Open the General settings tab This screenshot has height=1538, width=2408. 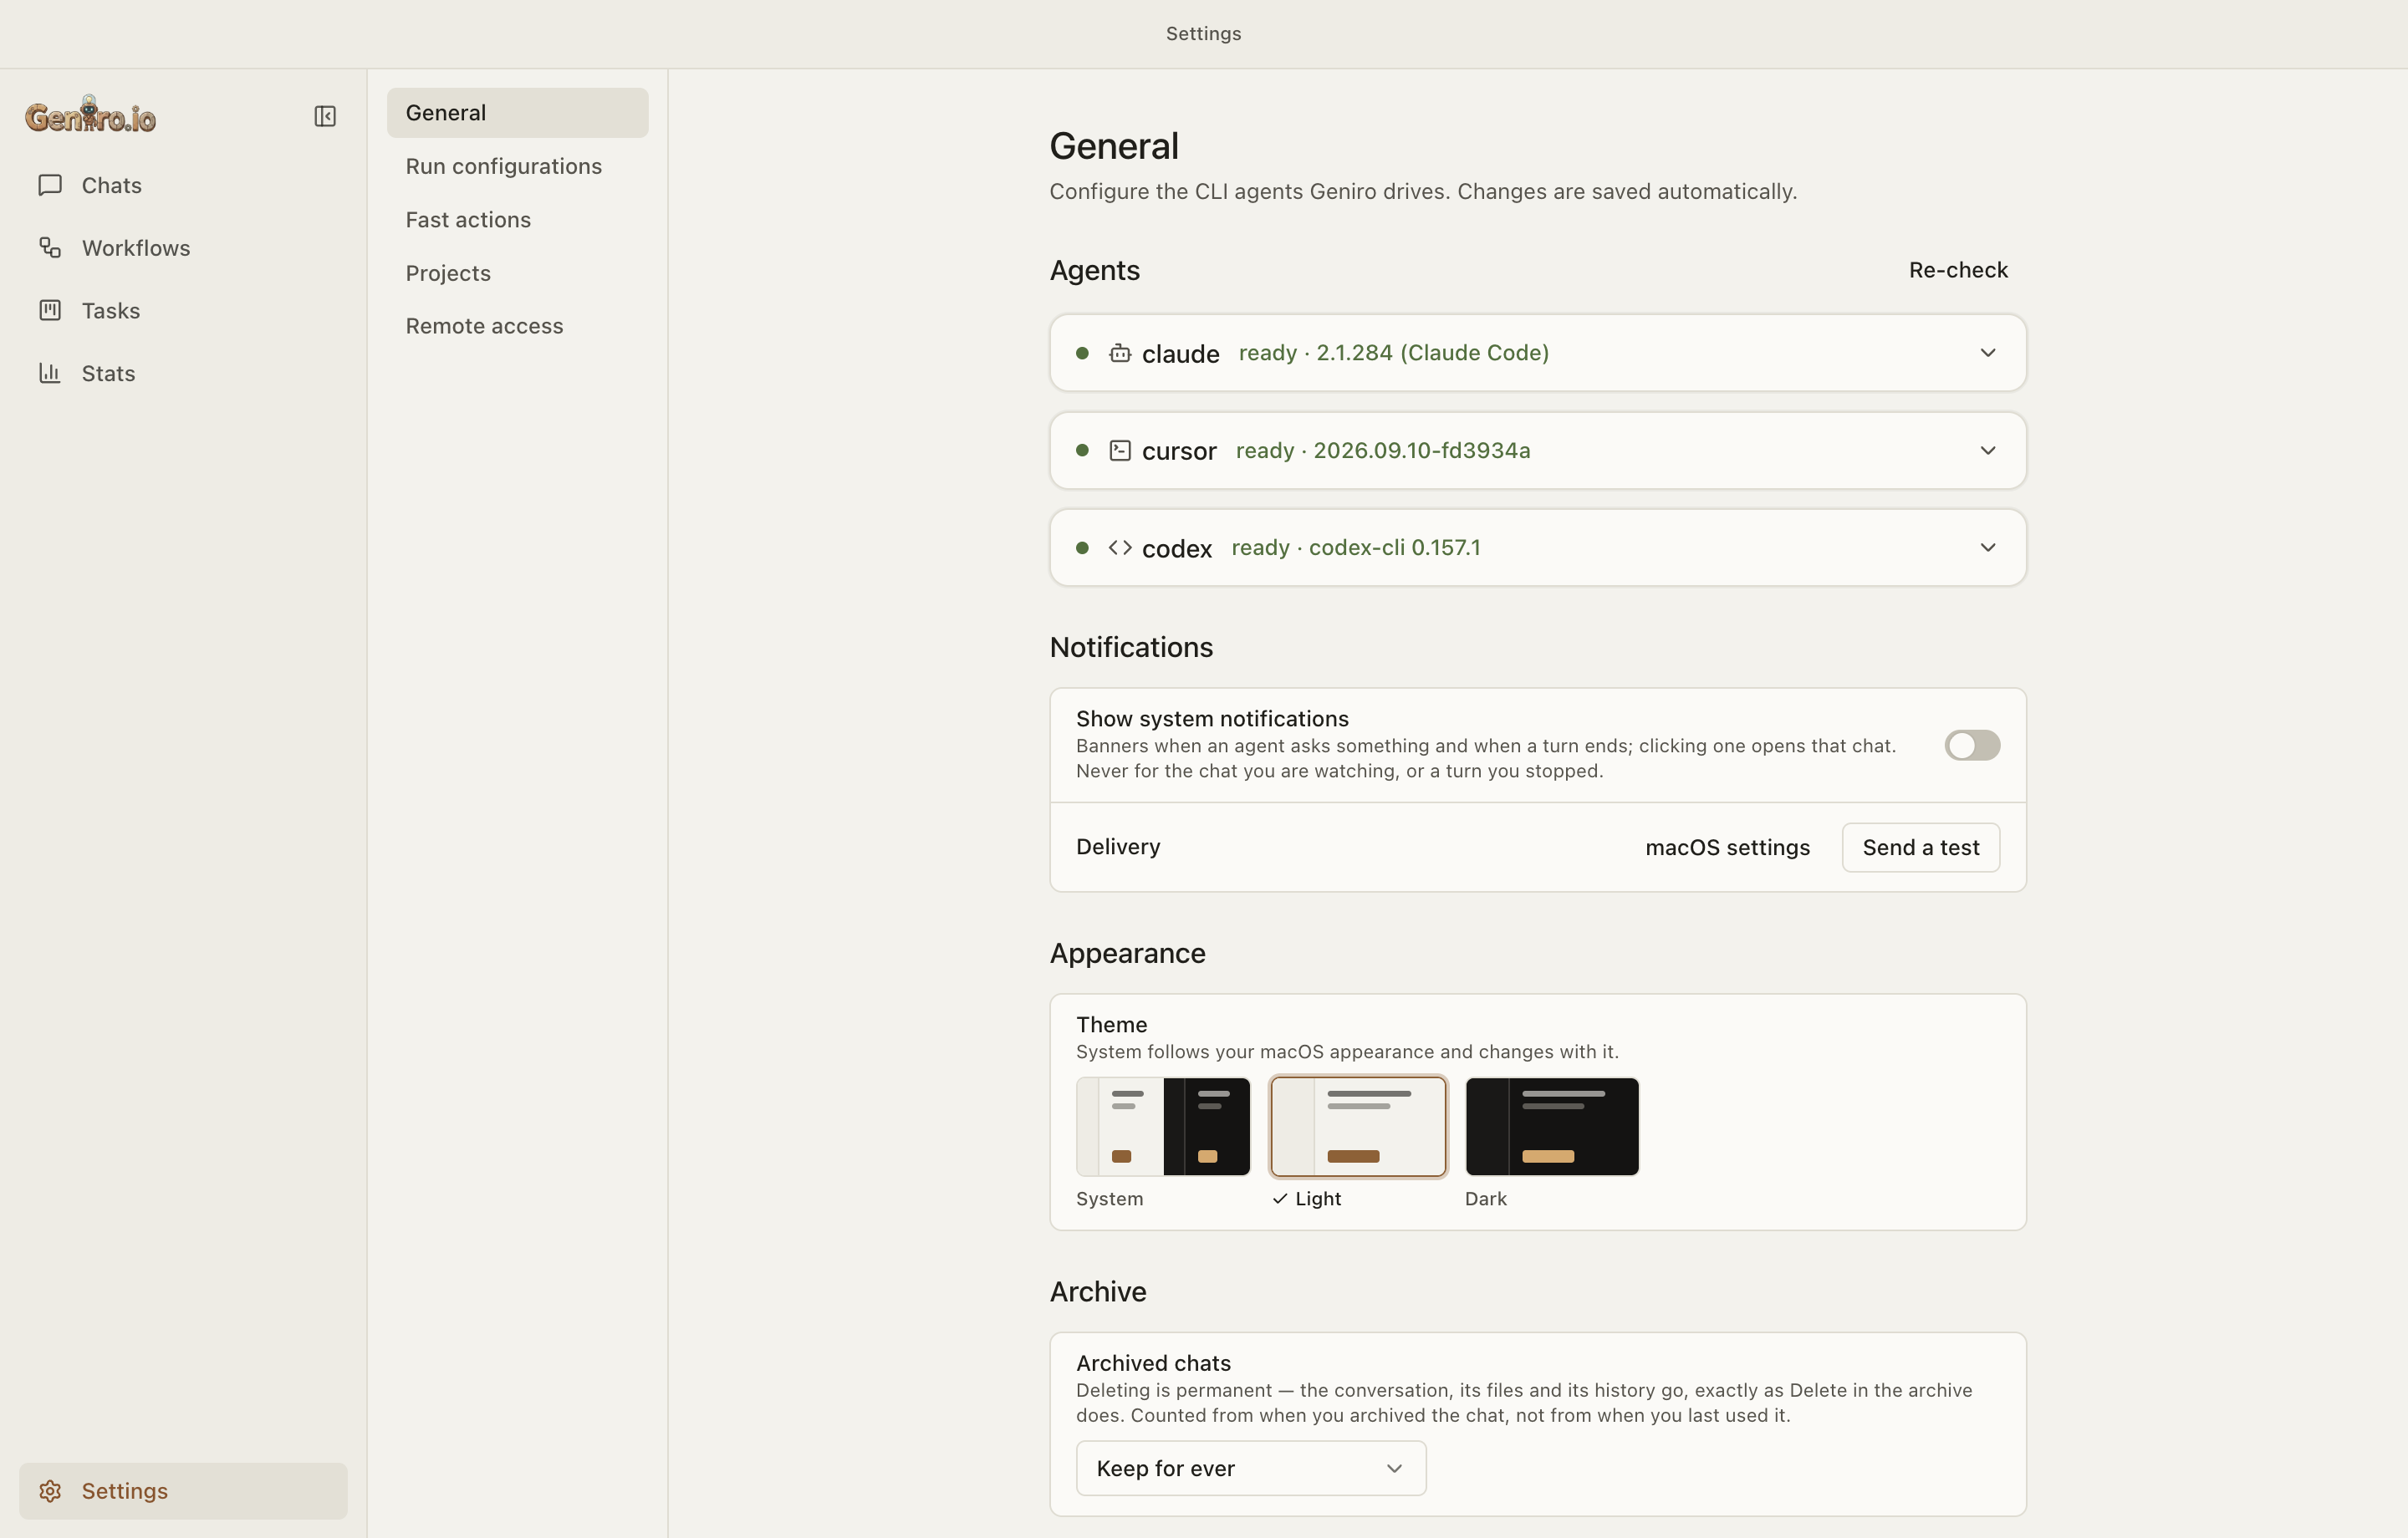click(517, 113)
